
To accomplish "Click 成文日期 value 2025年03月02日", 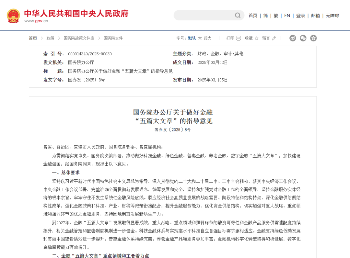I will 213,62.
